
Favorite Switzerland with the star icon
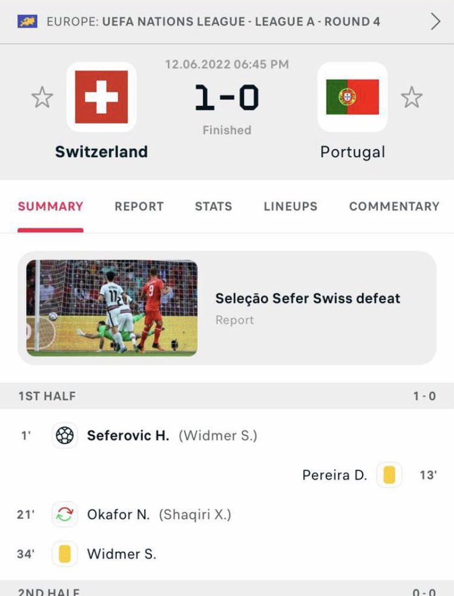coord(42,97)
